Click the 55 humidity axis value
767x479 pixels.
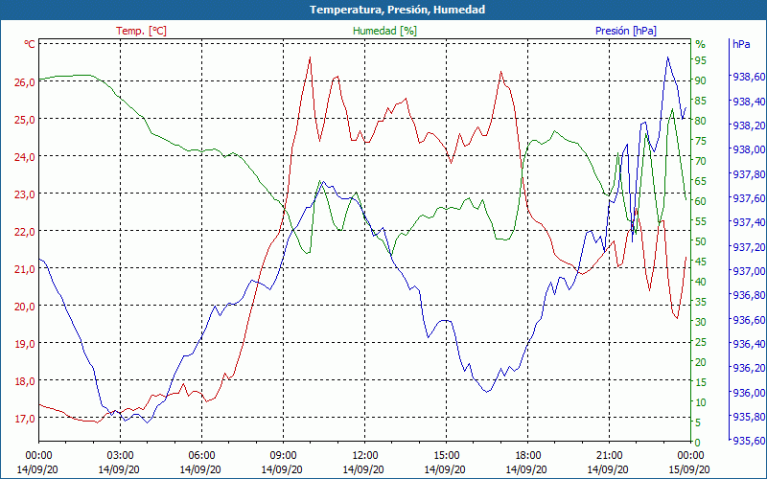click(701, 221)
